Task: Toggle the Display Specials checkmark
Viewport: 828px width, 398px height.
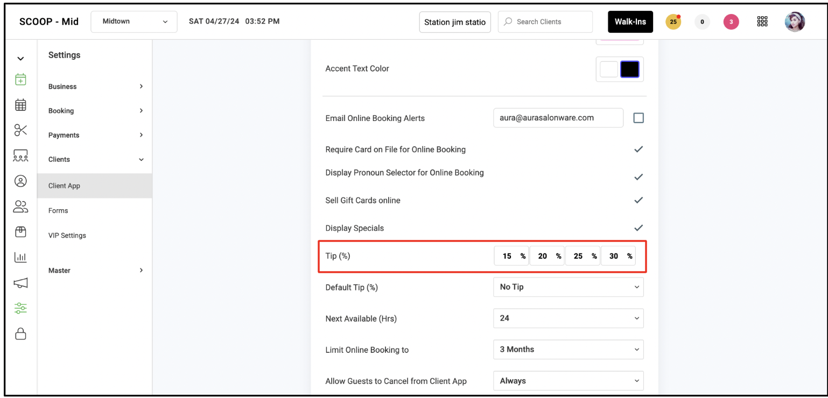Action: click(x=638, y=228)
